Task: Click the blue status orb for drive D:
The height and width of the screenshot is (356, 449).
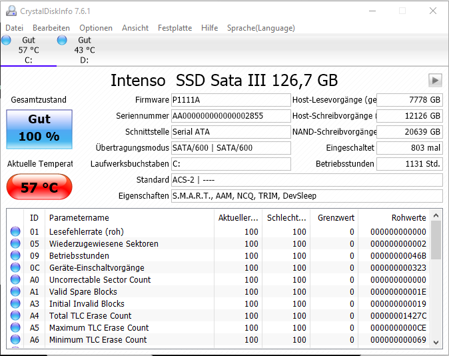Action: tap(62, 40)
